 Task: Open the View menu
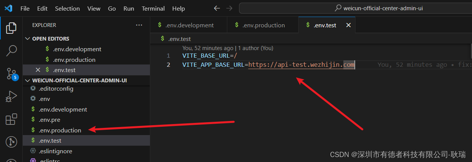click(x=94, y=8)
